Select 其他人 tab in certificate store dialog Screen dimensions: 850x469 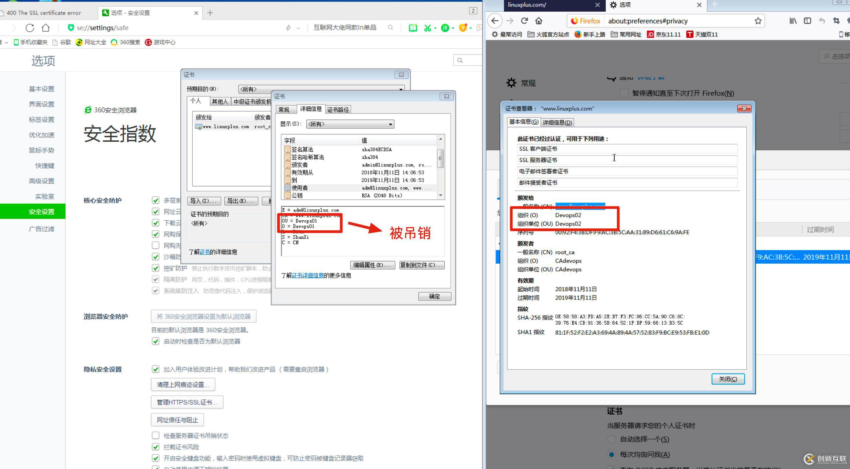tap(220, 101)
